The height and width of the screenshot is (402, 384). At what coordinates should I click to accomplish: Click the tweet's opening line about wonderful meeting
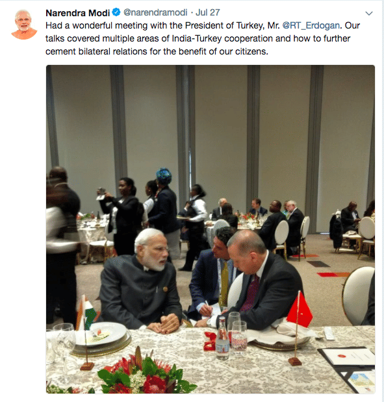point(203,25)
